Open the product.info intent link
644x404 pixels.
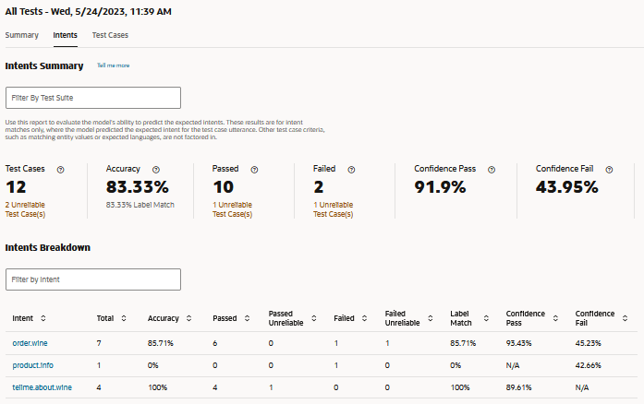pyautogui.click(x=31, y=365)
